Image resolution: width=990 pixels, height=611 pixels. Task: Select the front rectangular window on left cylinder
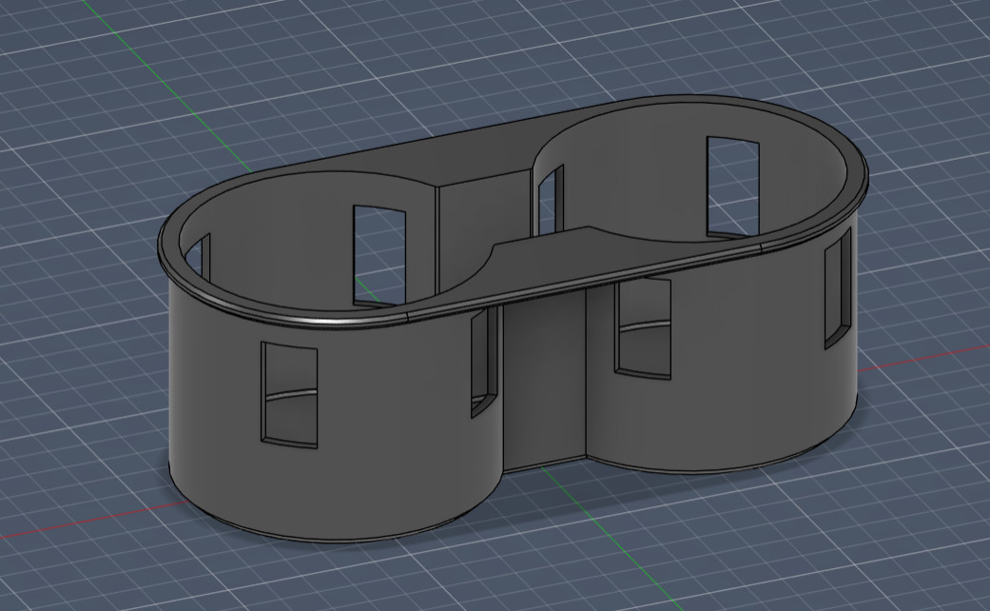click(x=289, y=393)
